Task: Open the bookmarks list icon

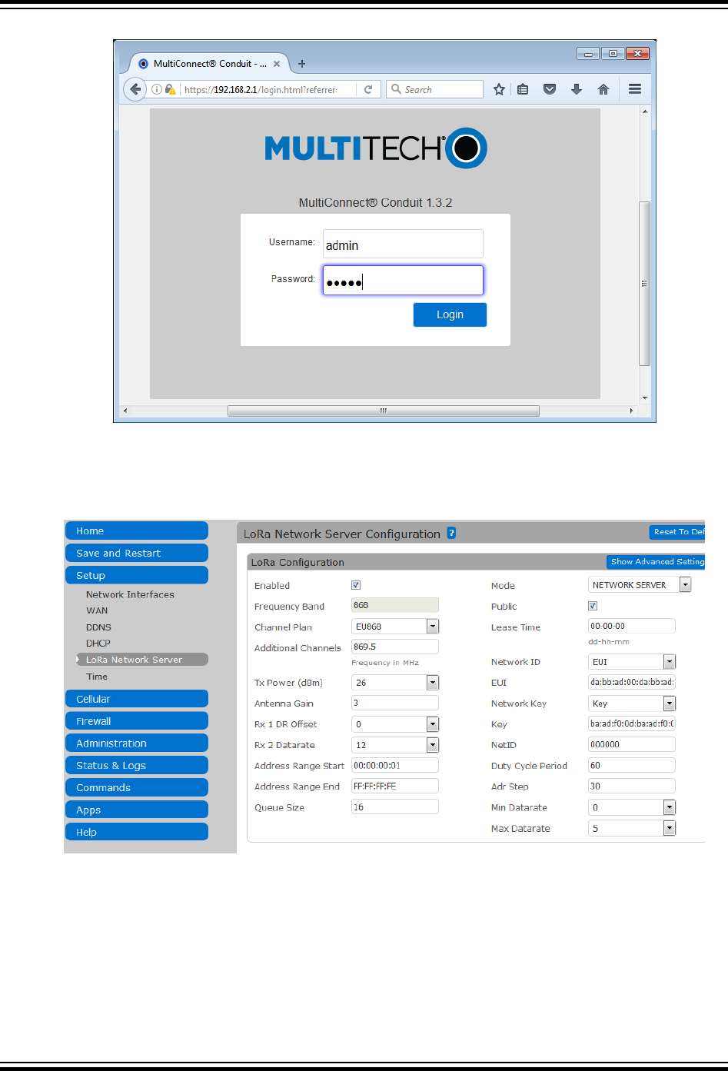Action: 523,89
